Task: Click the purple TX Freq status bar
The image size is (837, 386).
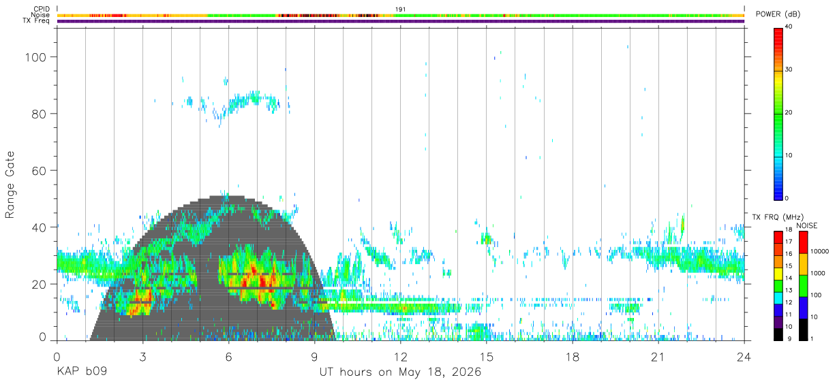Action: coord(400,21)
